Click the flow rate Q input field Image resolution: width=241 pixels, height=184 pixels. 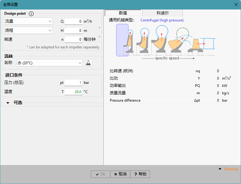(74, 21)
